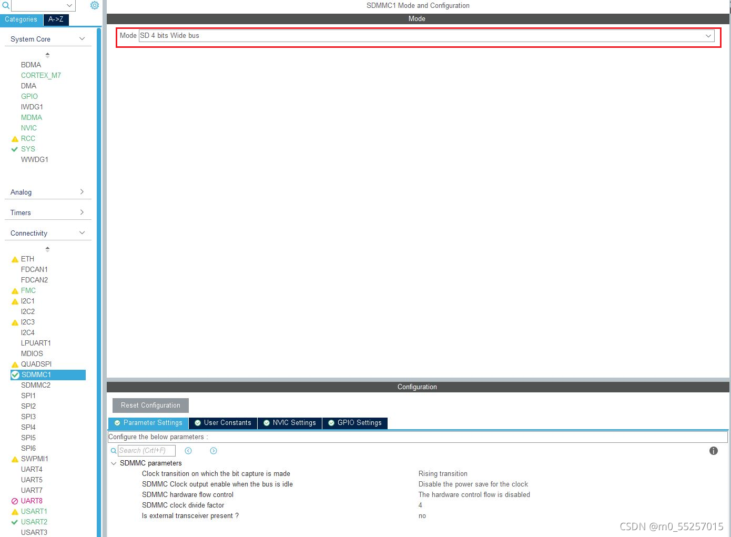731x537 pixels.
Task: Click the Connectivity list scroll-up arrow
Action: [47, 248]
